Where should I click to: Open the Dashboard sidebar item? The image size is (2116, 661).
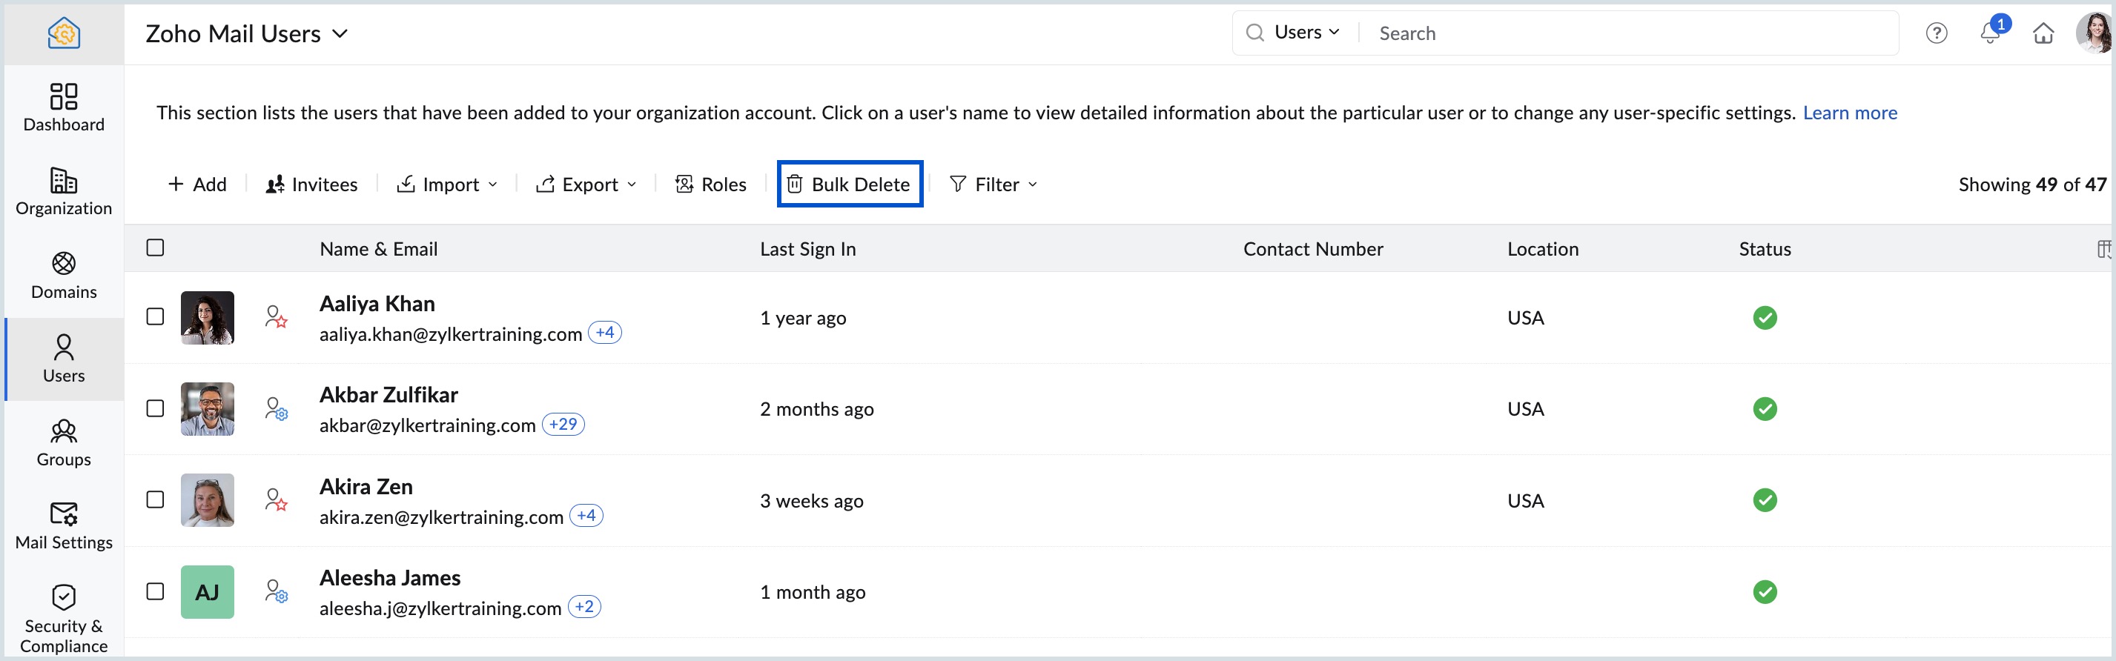coord(63,107)
